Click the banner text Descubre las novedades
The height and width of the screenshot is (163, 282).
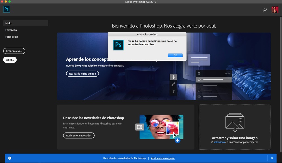[x=124, y=158]
